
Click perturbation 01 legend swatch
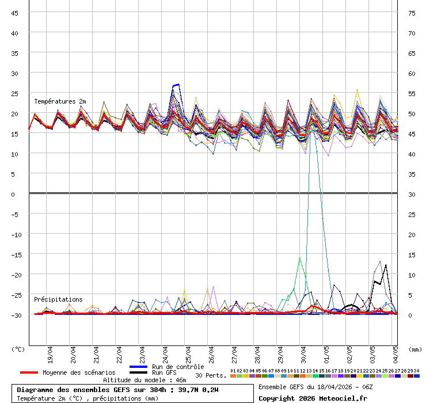(233, 376)
